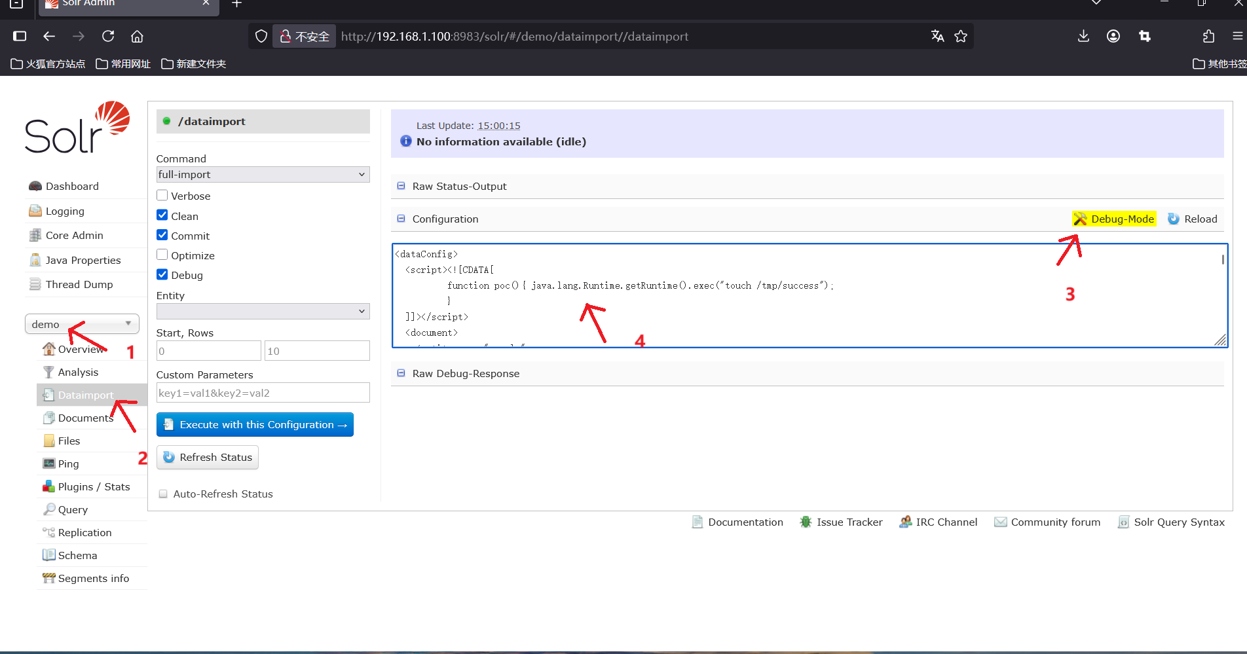This screenshot has height=654, width=1247.
Task: Open the demo core selector dropdown
Action: pyautogui.click(x=82, y=324)
